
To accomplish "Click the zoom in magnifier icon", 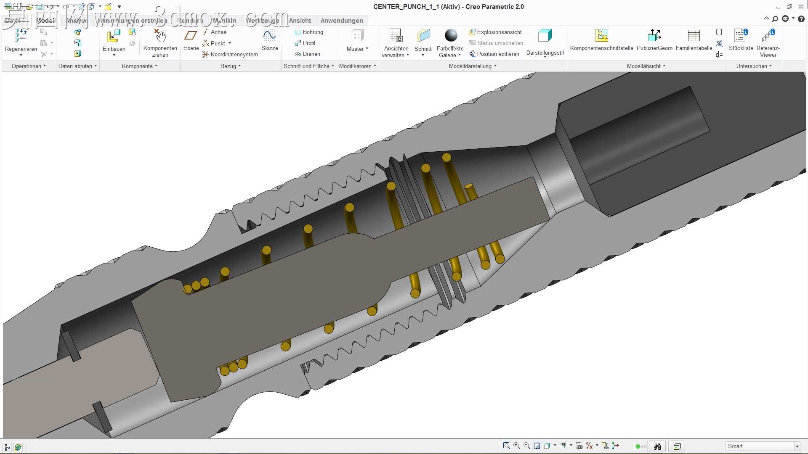I will tap(517, 446).
